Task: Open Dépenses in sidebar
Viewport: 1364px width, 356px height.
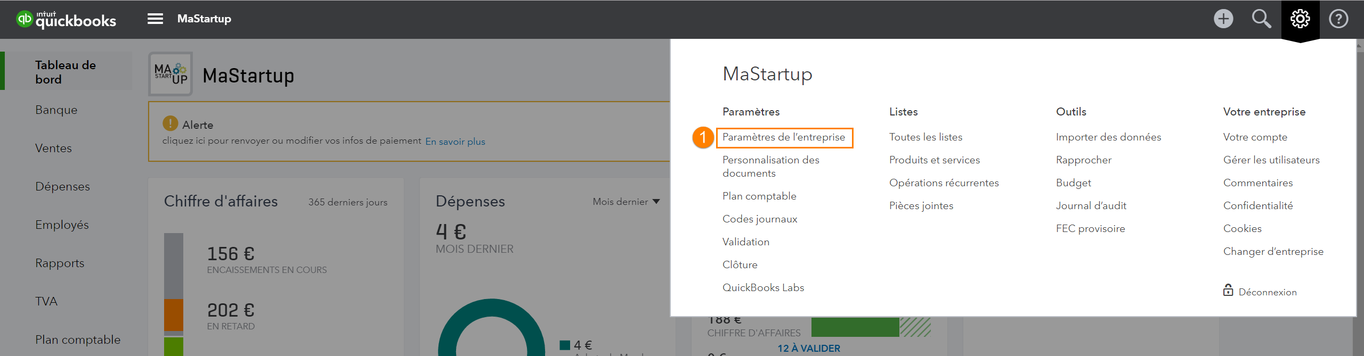Action: click(62, 186)
